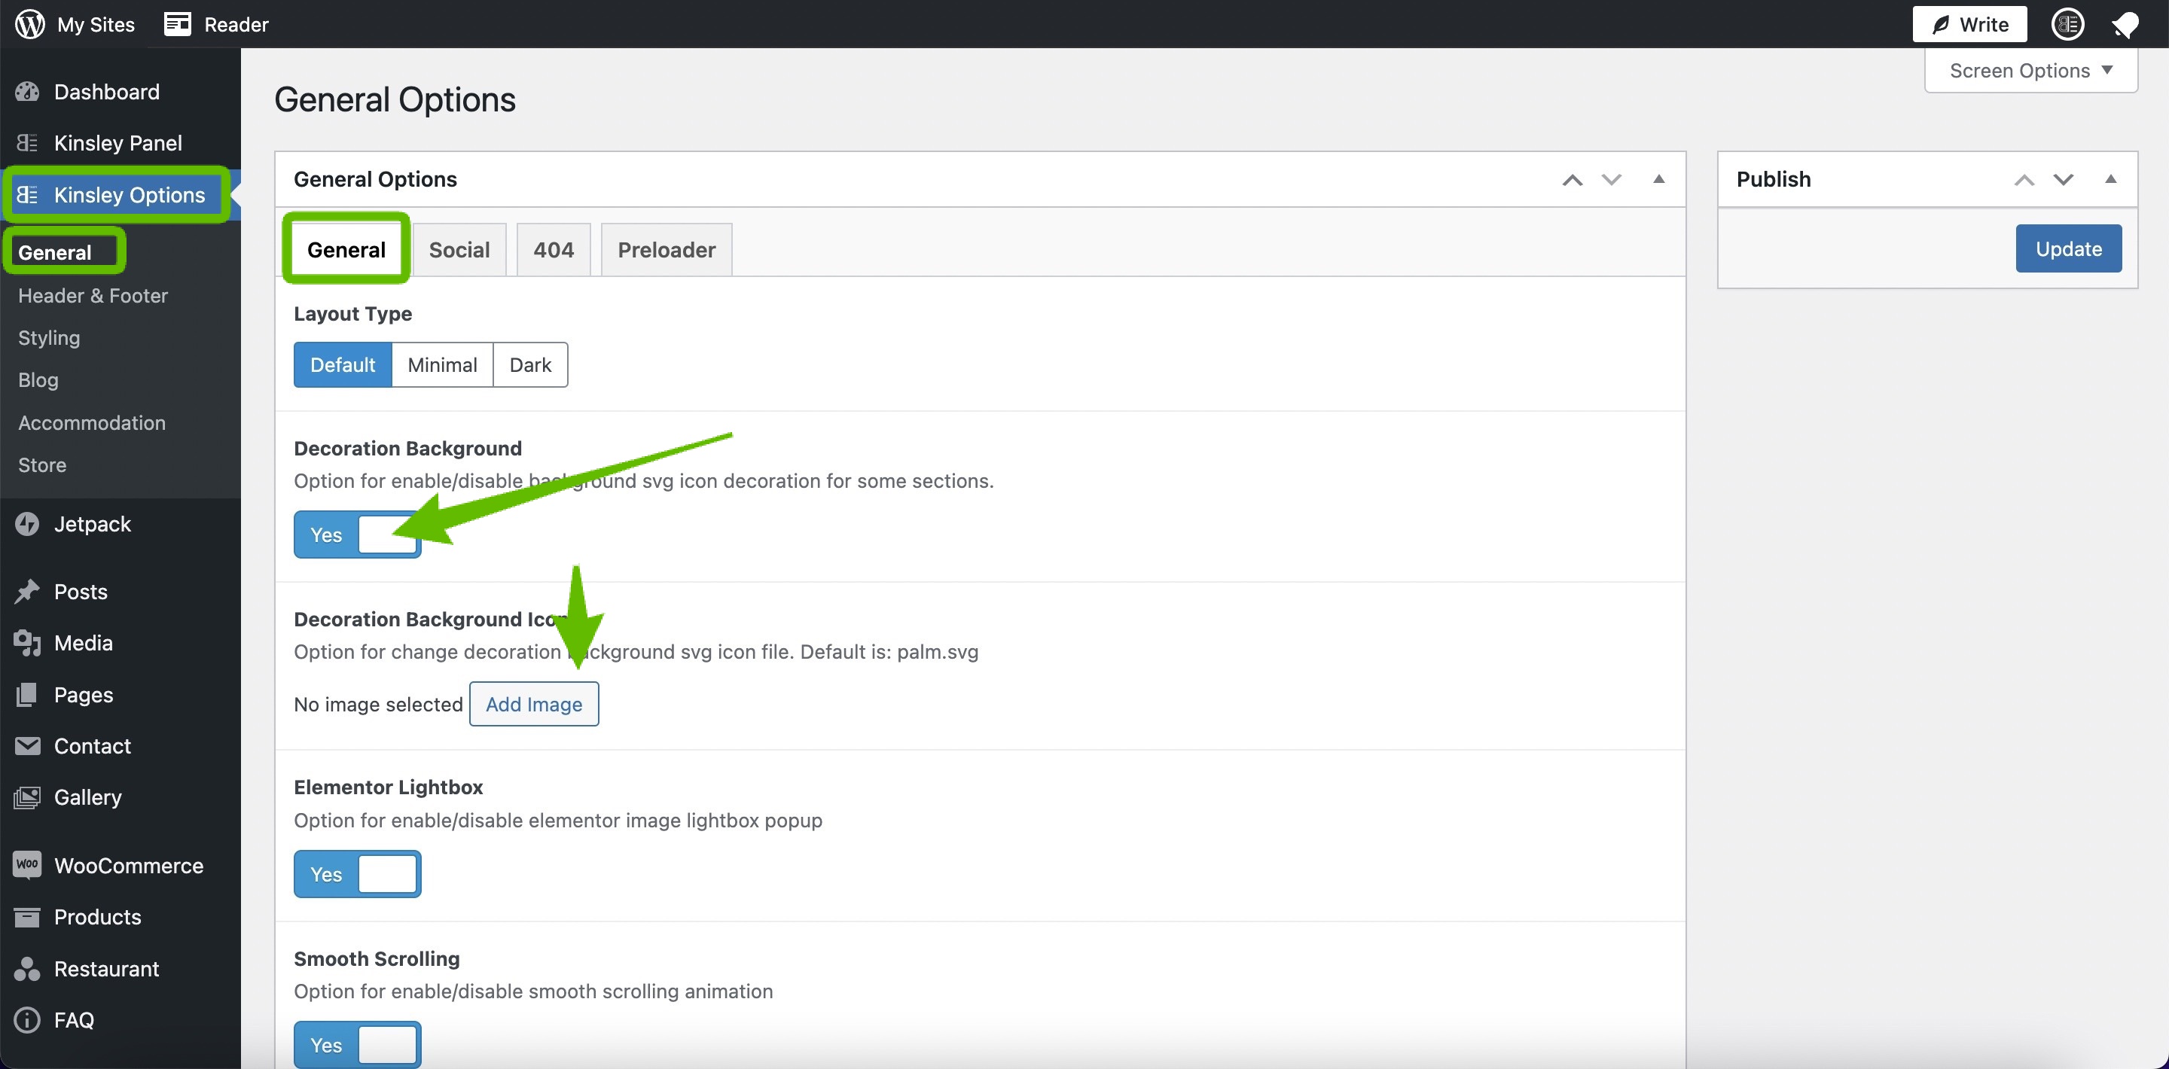Toggle the Decoration Background switch
This screenshot has width=2169, height=1069.
click(357, 534)
